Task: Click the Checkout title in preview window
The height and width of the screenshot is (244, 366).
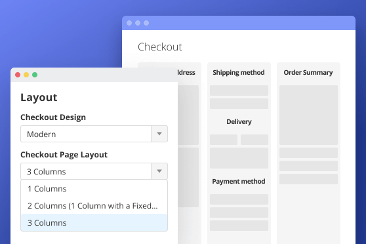Action: pyautogui.click(x=159, y=47)
